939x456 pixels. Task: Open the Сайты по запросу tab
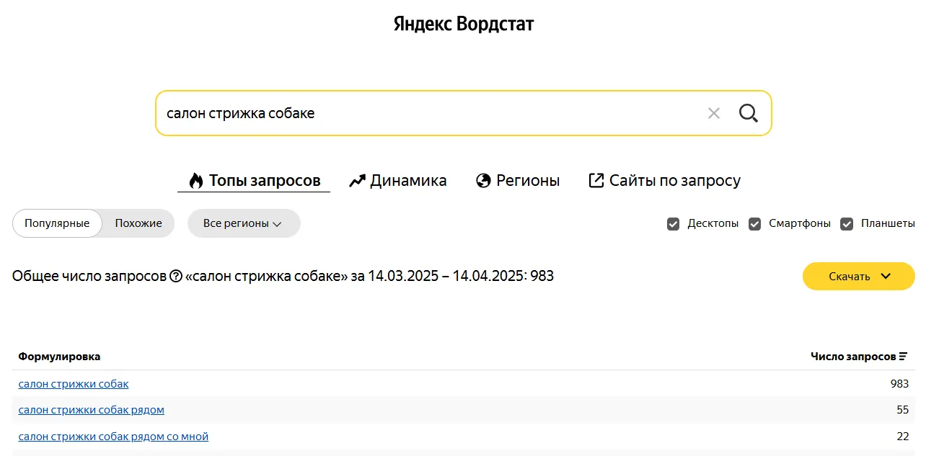click(x=665, y=181)
